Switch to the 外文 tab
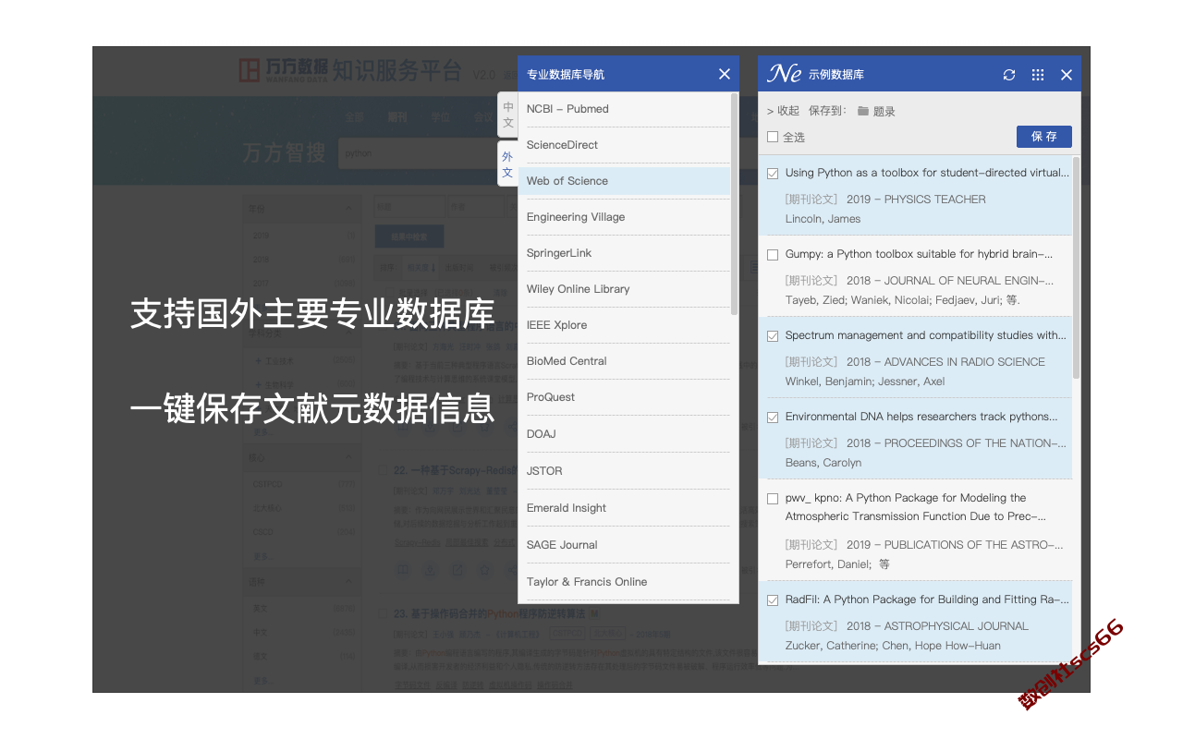Viewport: 1183px width, 739px height. pyautogui.click(x=507, y=164)
